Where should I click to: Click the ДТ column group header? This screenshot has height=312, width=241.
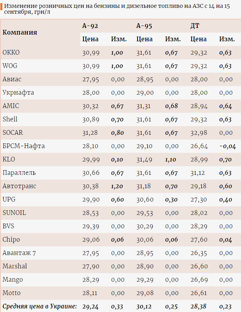[195, 26]
